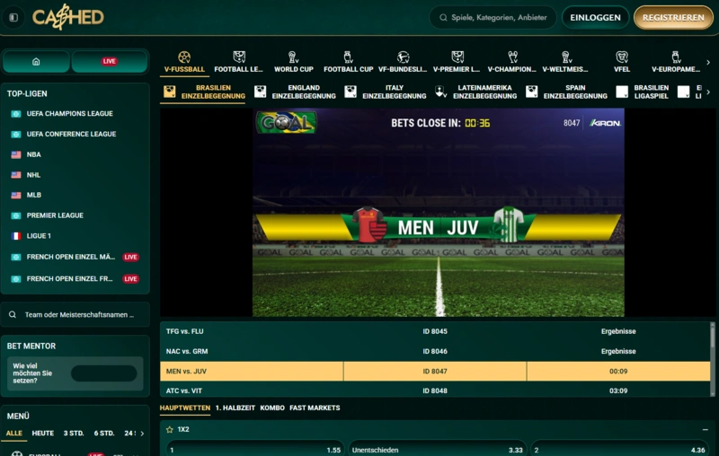Select the 6 STD. time filter
The width and height of the screenshot is (719, 456).
[x=104, y=433]
